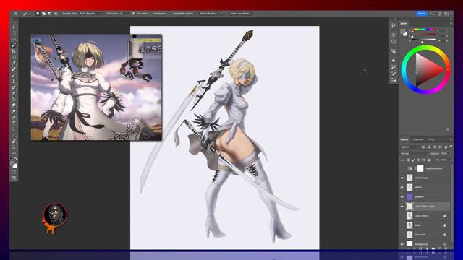Viewport: 463px width, 260px height.
Task: Click the Color panel tab
Action: (404, 23)
